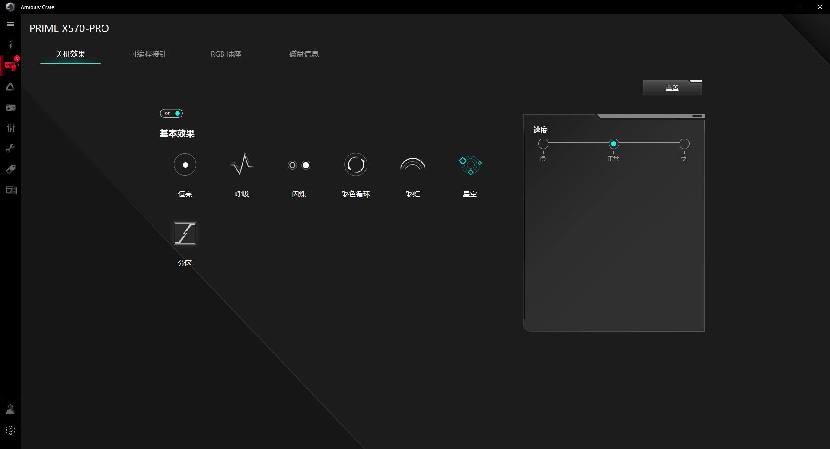
Task: Pick the 彩色循环 color cycle effect
Action: coord(355,164)
